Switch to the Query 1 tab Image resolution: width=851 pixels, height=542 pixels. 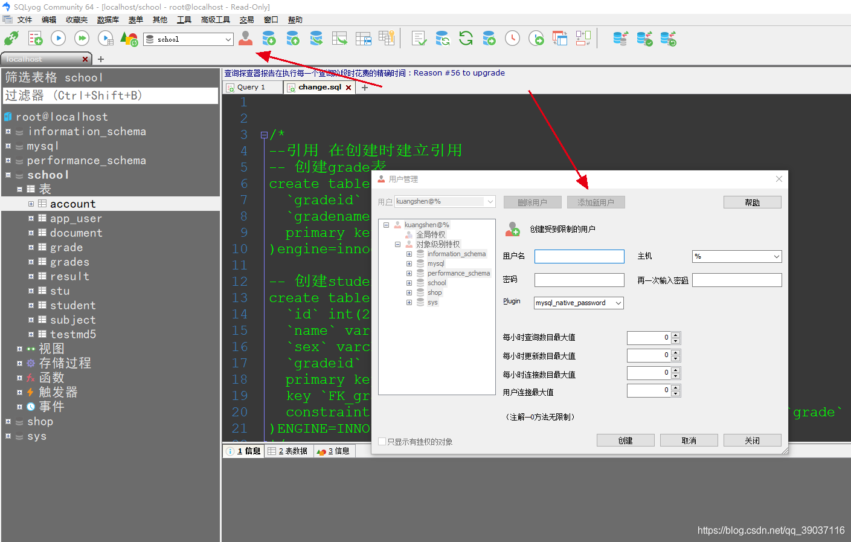click(x=251, y=88)
